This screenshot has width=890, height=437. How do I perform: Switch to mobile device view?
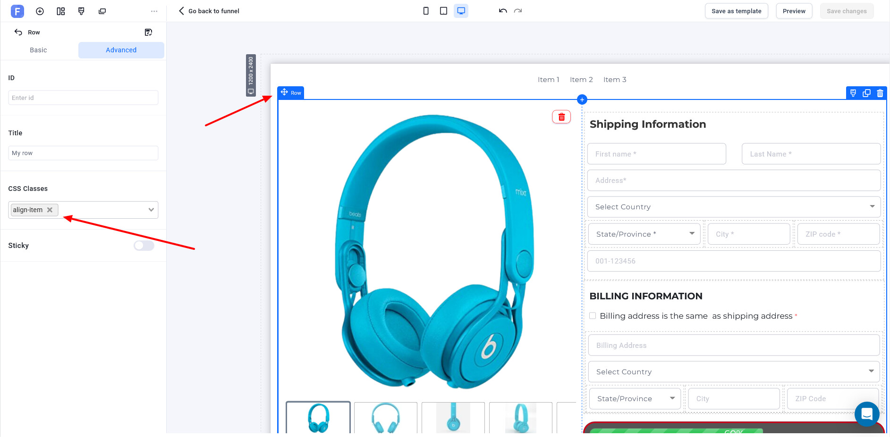tap(426, 11)
